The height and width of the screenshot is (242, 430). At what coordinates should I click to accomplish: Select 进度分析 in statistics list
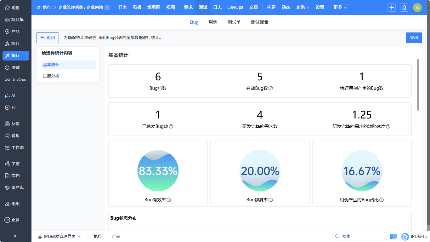point(51,76)
